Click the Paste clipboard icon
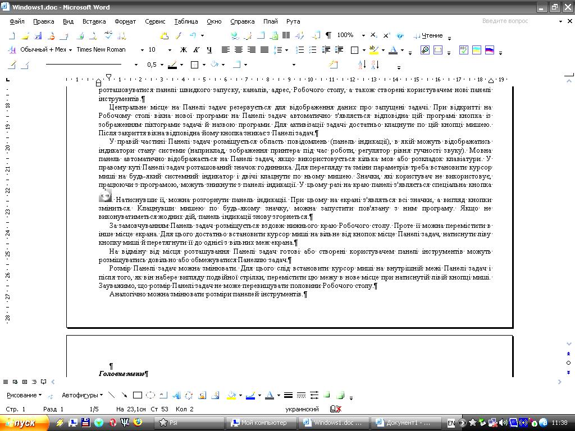This screenshot has height=431, width=575. tap(165, 35)
